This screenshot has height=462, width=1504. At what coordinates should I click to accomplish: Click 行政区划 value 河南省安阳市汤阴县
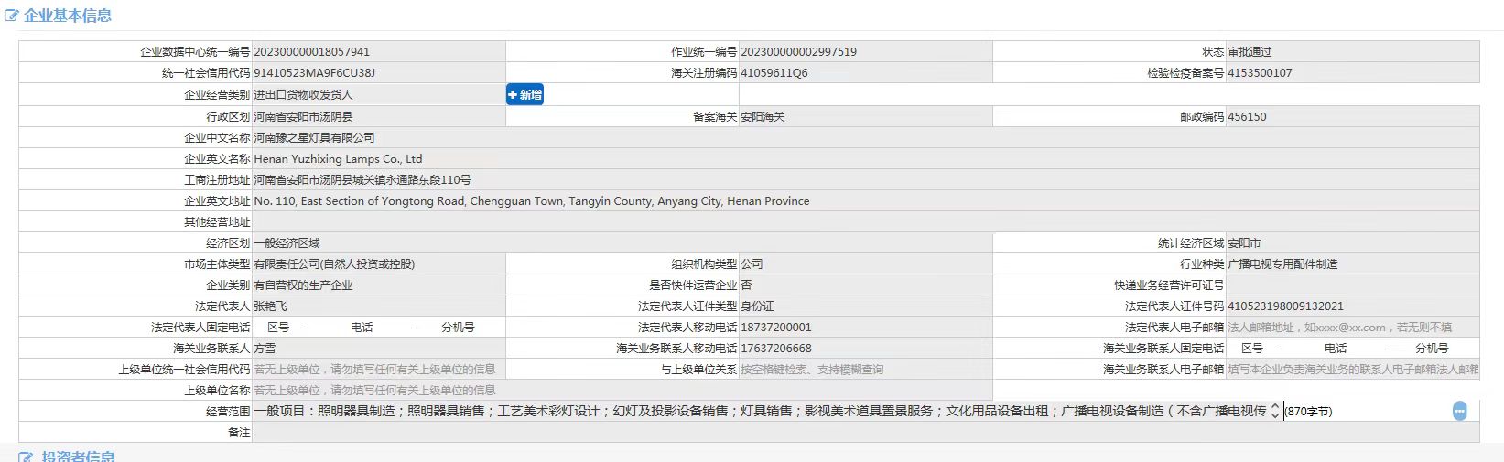coord(303,117)
